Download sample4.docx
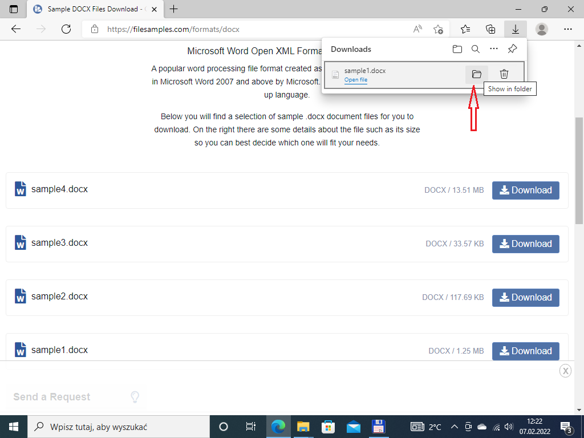This screenshot has height=438, width=584. tap(525, 190)
